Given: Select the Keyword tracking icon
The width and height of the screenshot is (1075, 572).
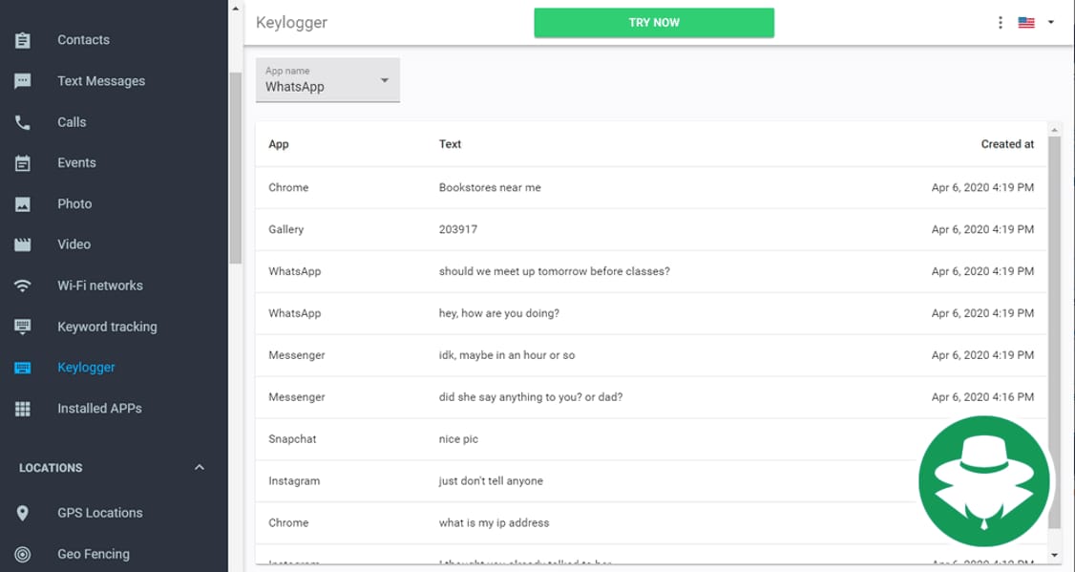Looking at the screenshot, I should coord(23,326).
